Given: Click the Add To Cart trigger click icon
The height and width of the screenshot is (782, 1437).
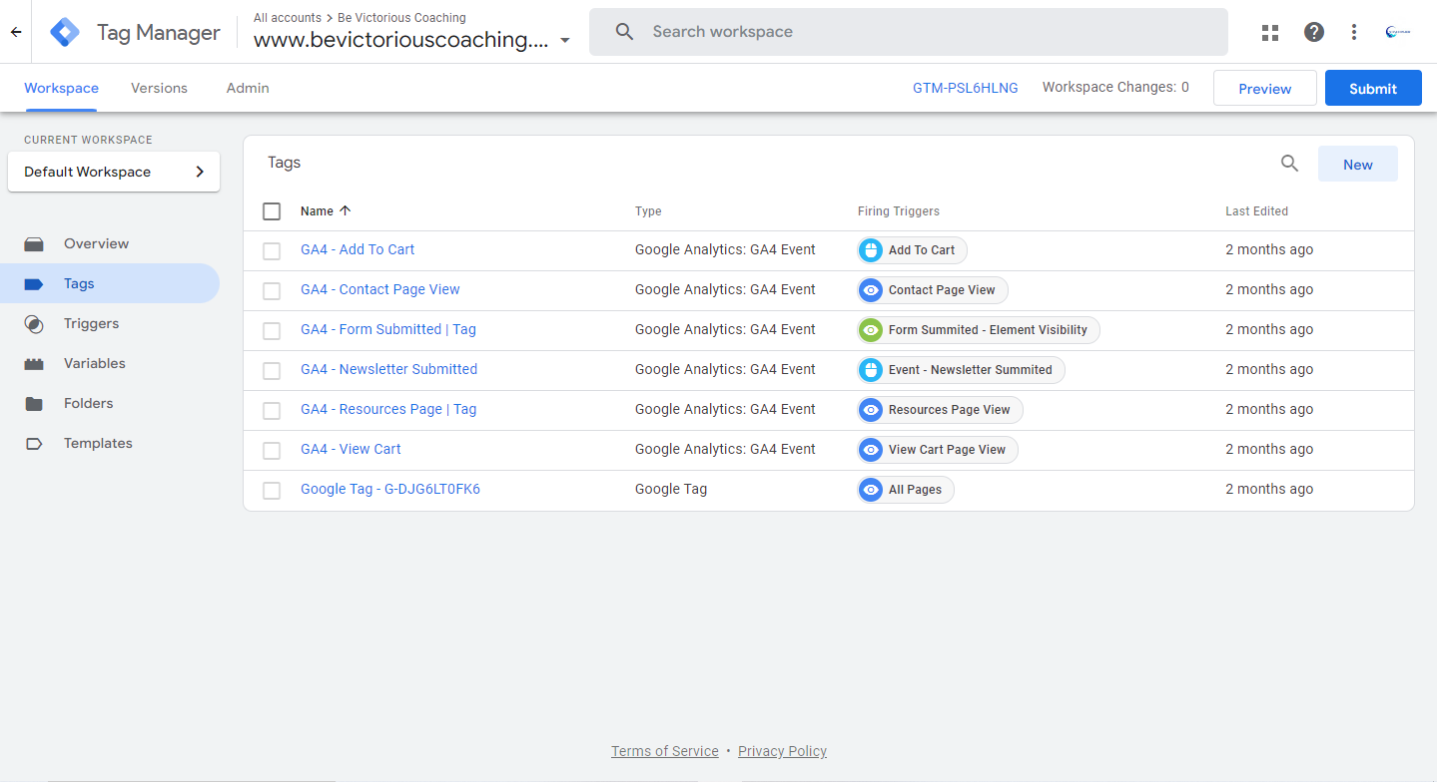Looking at the screenshot, I should tap(871, 250).
